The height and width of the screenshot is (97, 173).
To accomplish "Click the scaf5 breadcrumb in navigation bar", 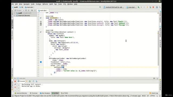I will tap(15, 7).
